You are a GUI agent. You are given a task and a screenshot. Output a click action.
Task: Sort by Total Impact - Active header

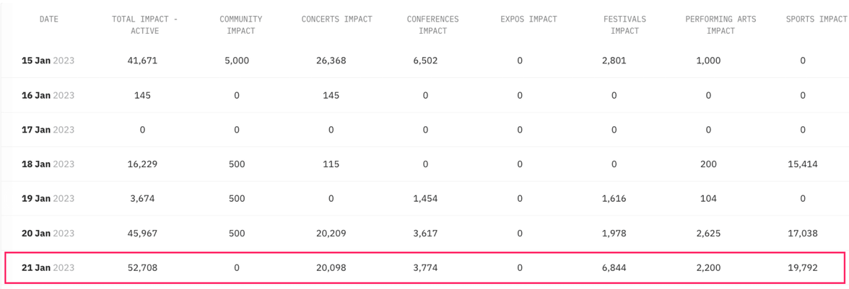pyautogui.click(x=144, y=25)
